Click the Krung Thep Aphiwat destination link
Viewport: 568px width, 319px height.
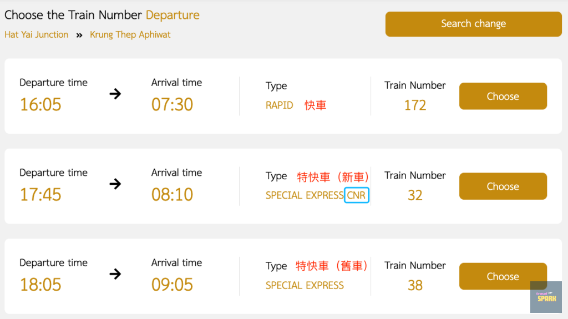130,34
